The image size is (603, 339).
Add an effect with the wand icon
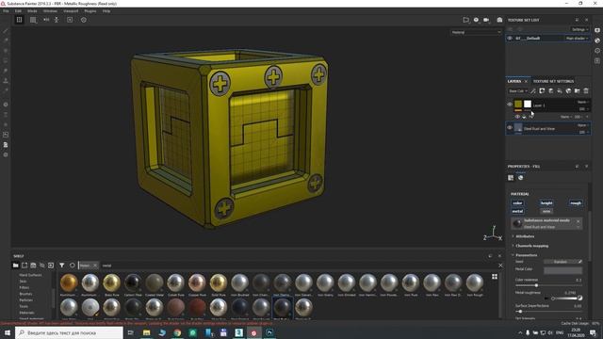(533, 91)
